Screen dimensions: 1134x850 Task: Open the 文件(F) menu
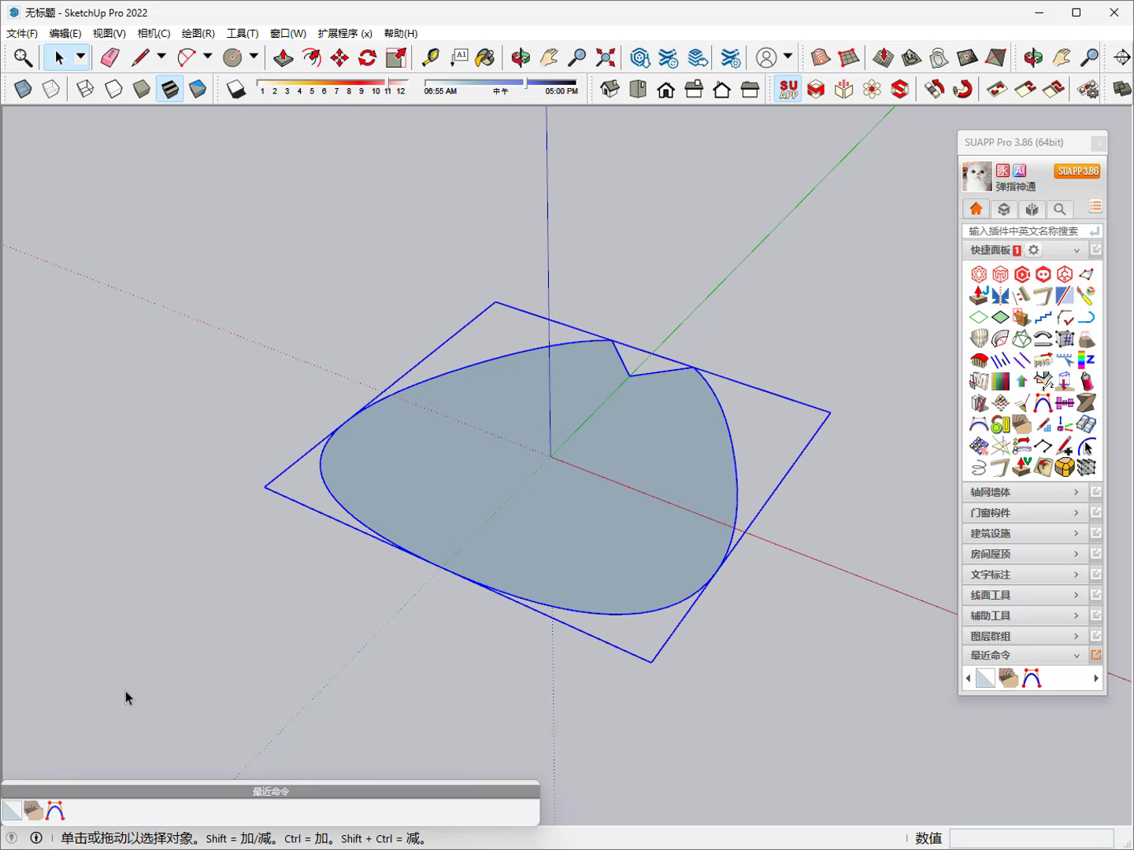pos(22,33)
